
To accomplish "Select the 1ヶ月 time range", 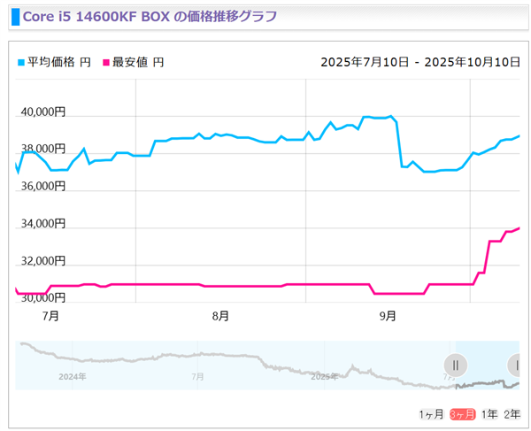I will coord(431,414).
